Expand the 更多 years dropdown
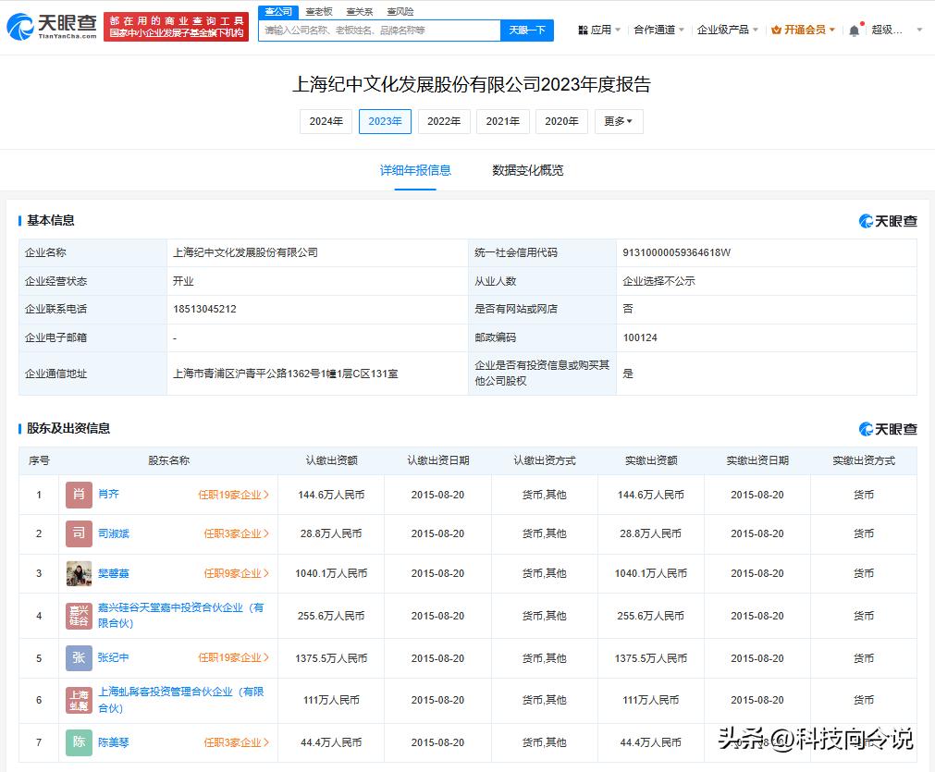Image resolution: width=935 pixels, height=772 pixels. (619, 122)
